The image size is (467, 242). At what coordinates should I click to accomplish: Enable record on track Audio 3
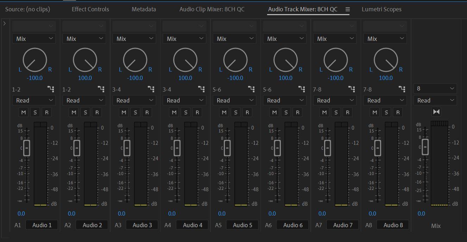pyautogui.click(x=147, y=112)
